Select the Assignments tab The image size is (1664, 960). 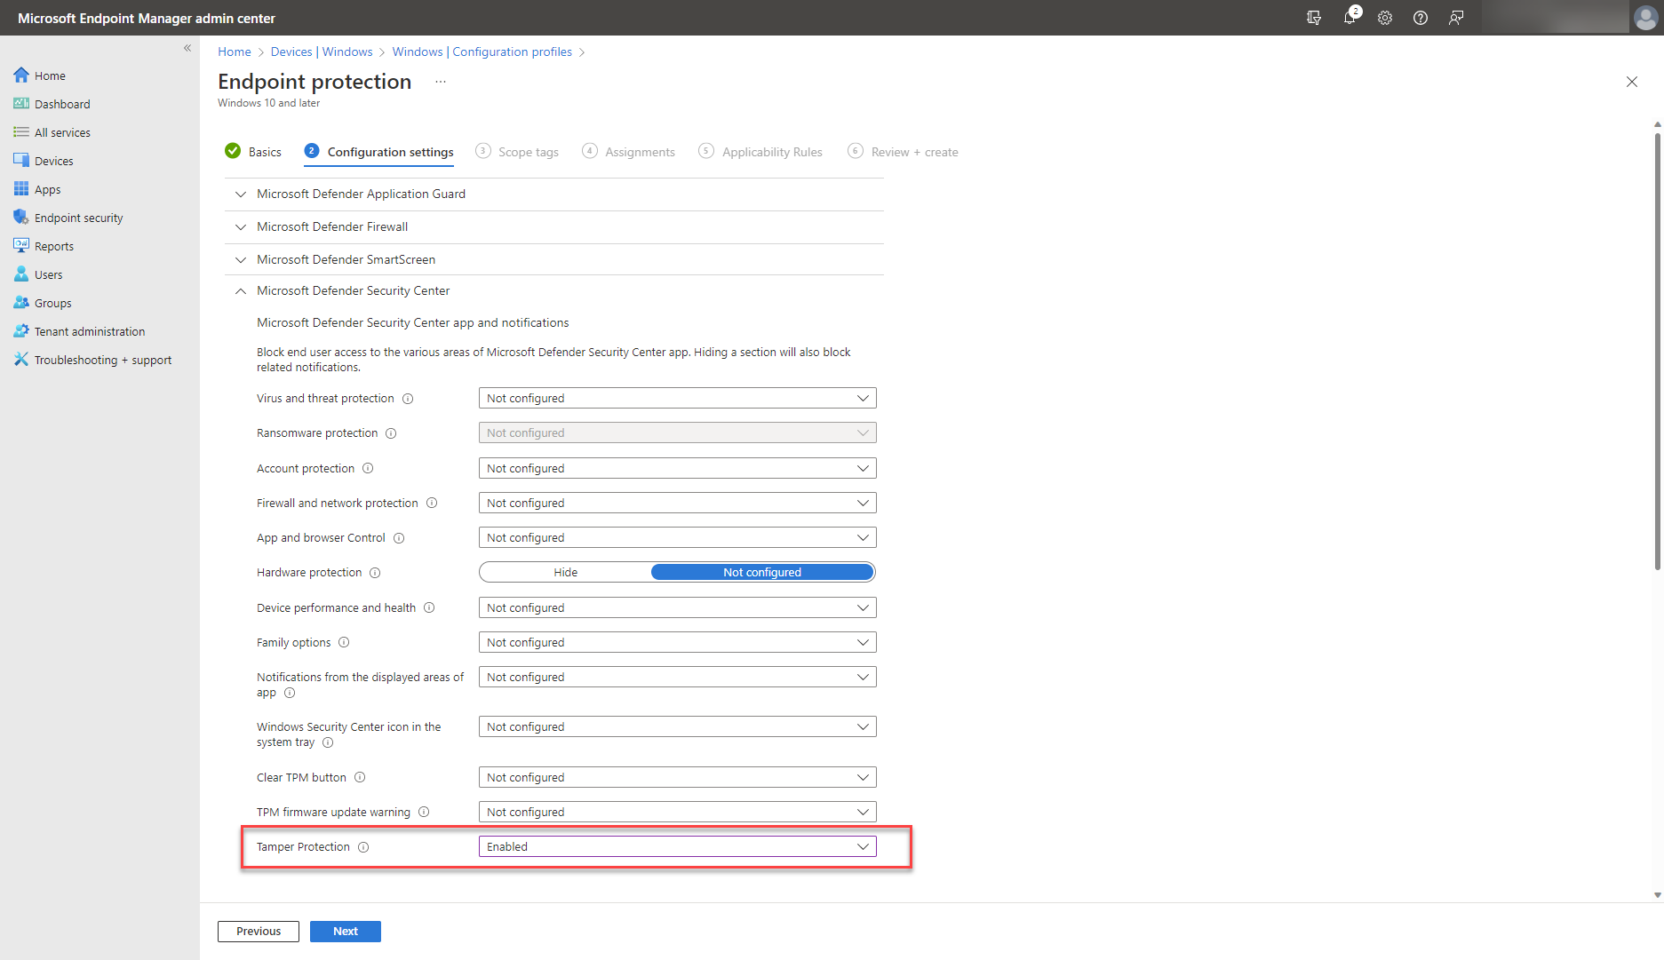(x=629, y=152)
